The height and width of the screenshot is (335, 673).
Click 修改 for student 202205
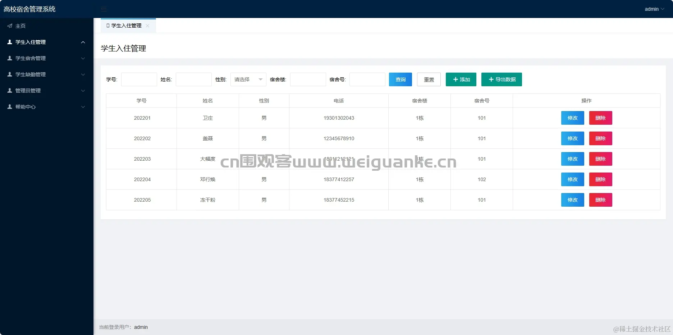(x=573, y=200)
